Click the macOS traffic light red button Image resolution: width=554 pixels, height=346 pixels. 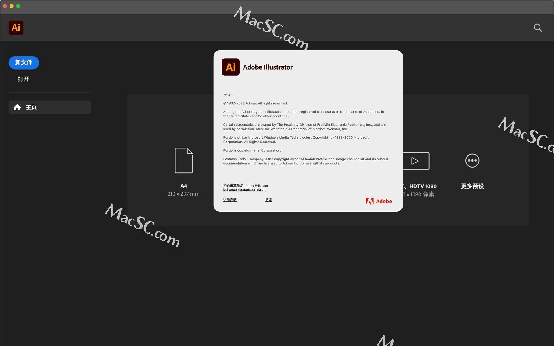pos(5,5)
